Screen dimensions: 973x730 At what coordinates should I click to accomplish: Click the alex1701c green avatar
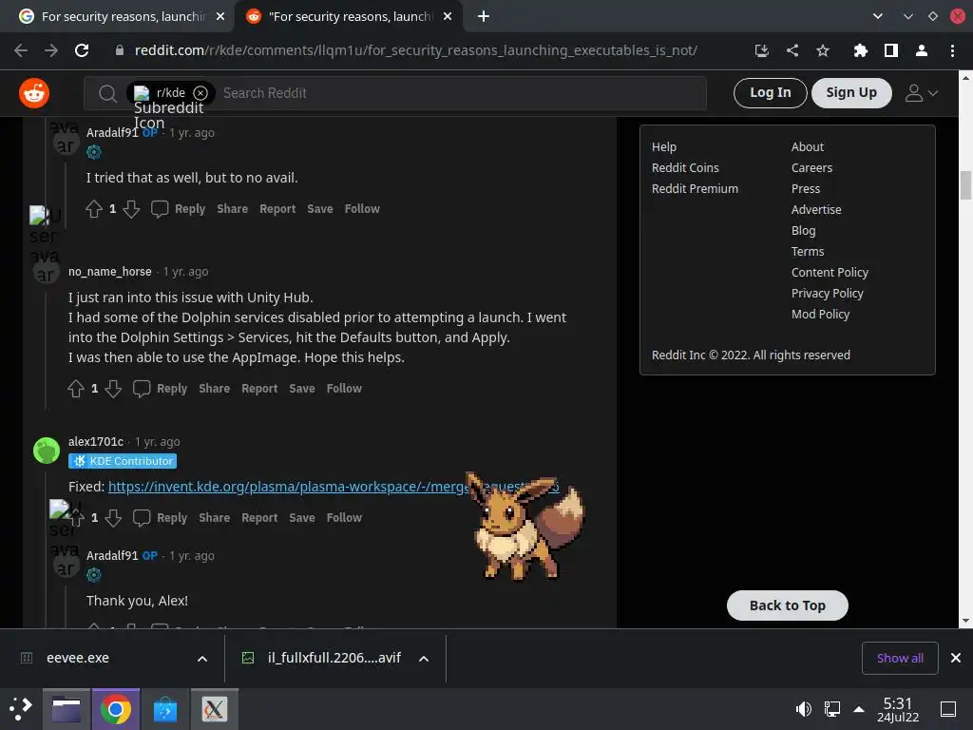point(47,451)
